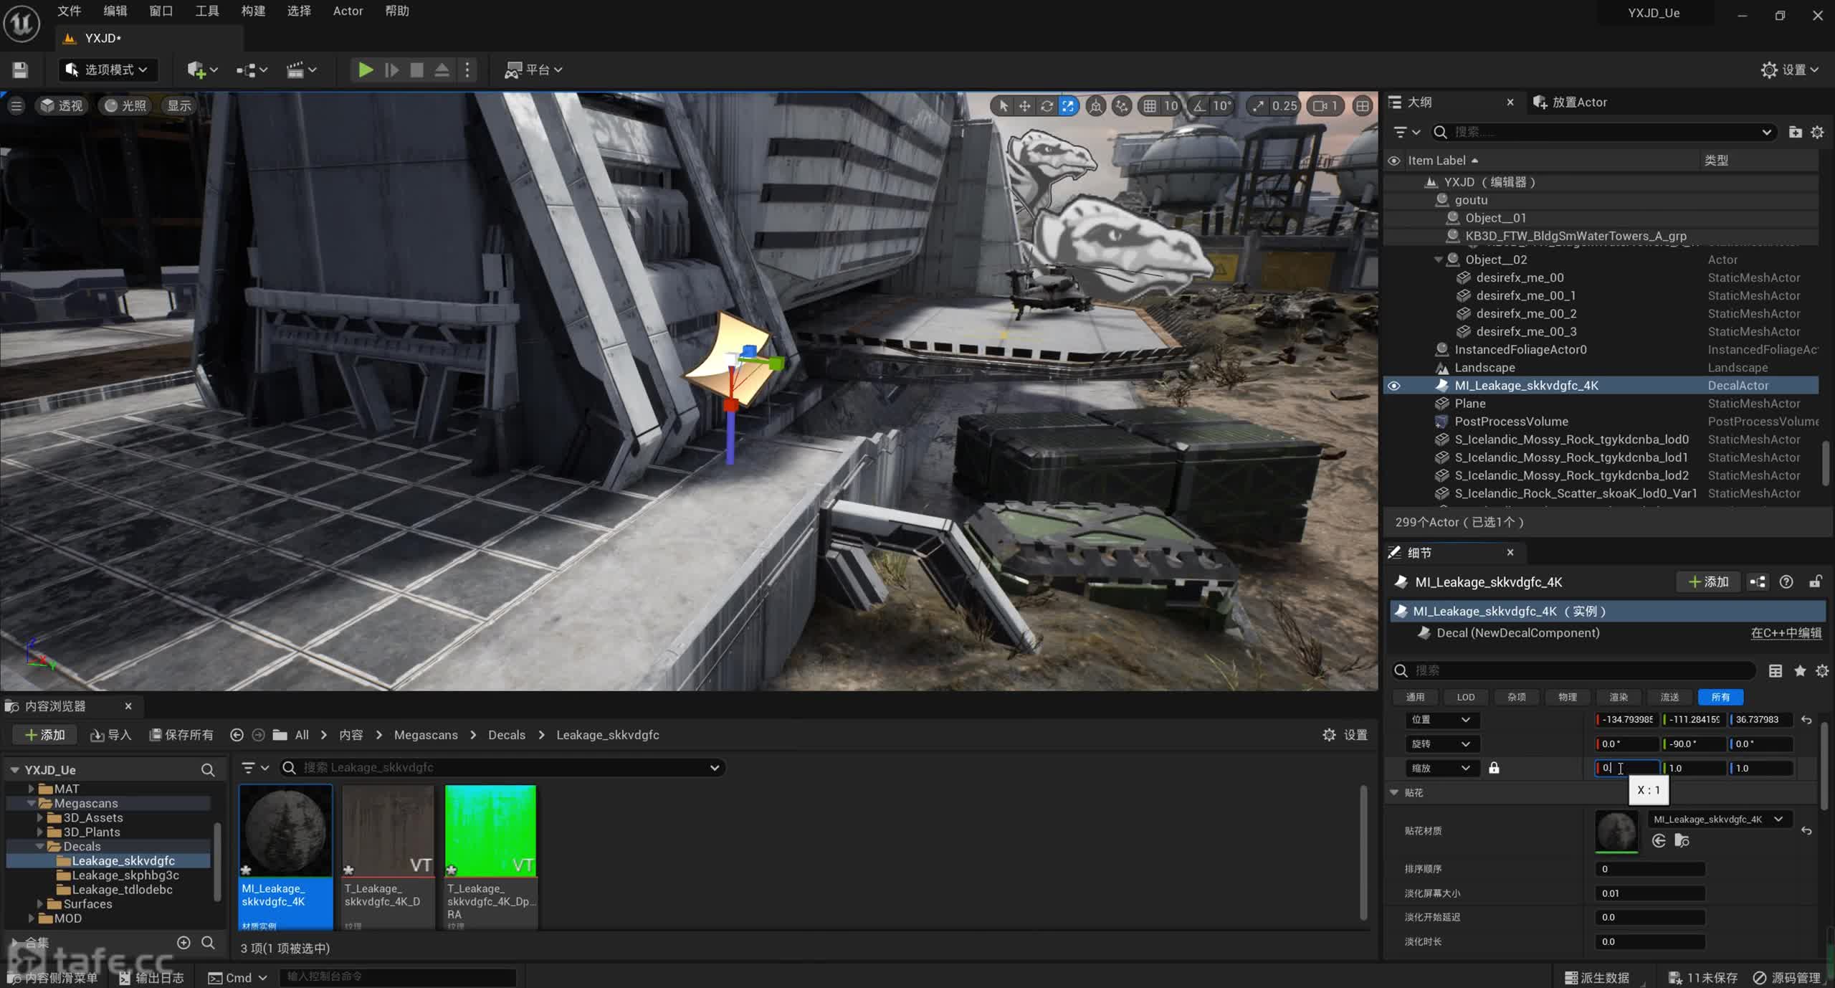Open camera speed setting
This screenshot has width=1835, height=988.
[x=1325, y=106]
